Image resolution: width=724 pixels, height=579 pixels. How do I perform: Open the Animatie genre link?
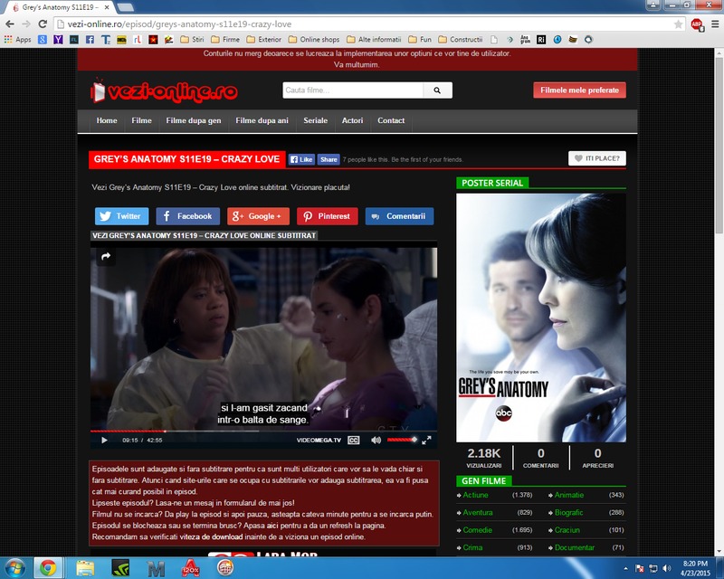pos(569,495)
